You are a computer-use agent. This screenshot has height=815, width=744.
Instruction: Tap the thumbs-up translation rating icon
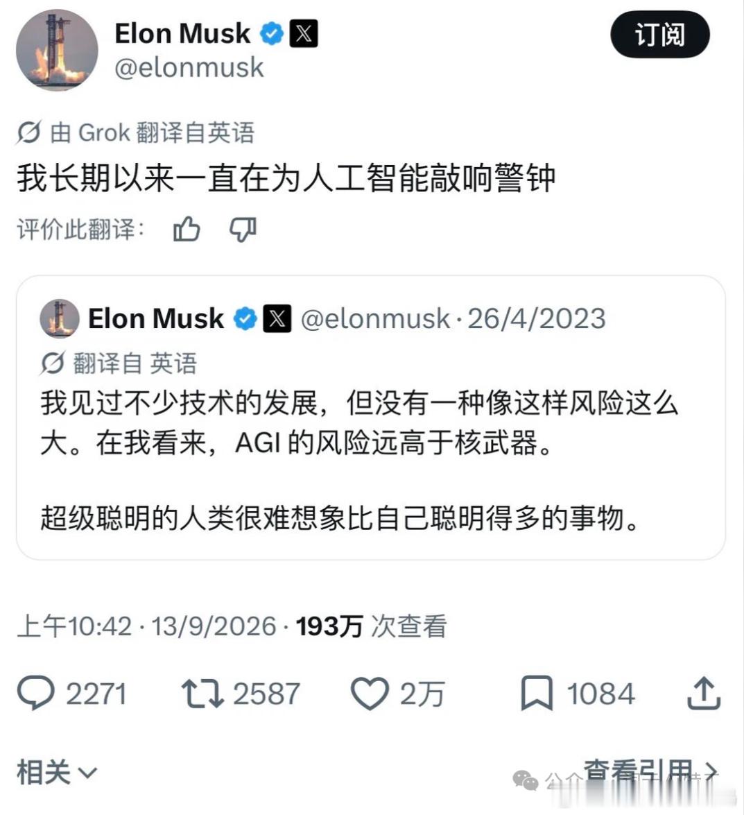click(187, 229)
